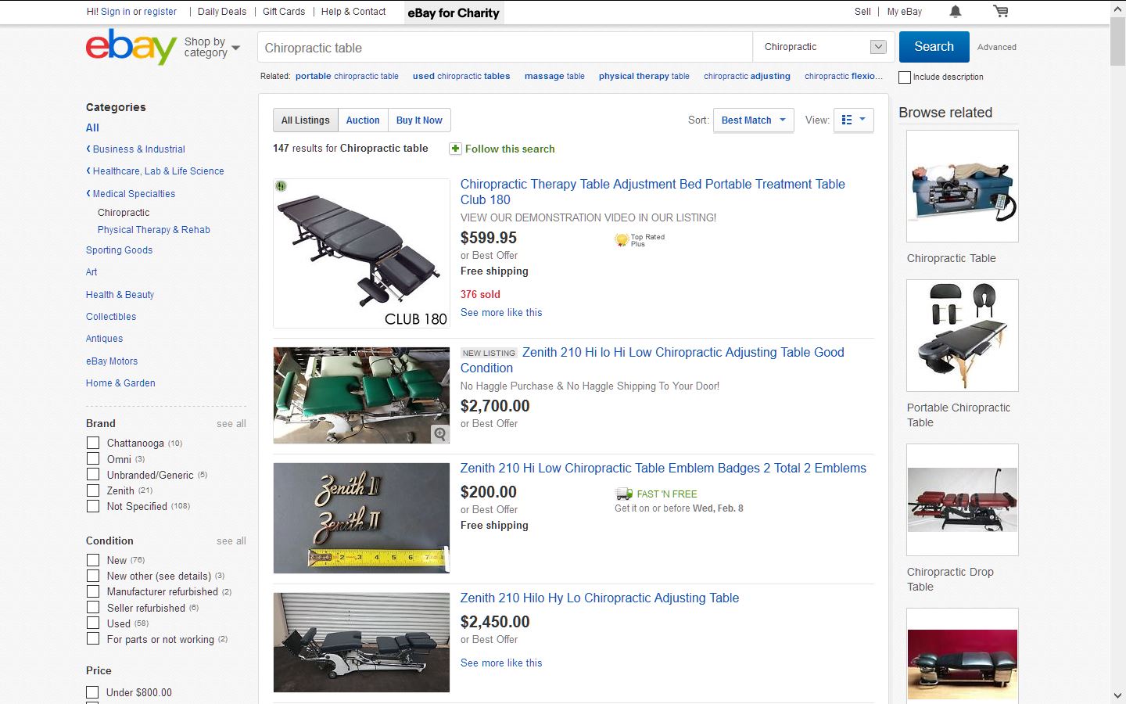
Task: Click the back chevron beside Business & Industrial
Action: click(88, 149)
